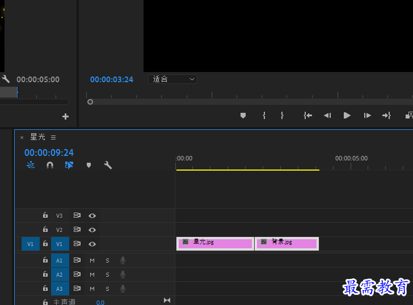Screen dimensions: 413x305
Task: Add marker in timeline
Action: tap(88, 165)
